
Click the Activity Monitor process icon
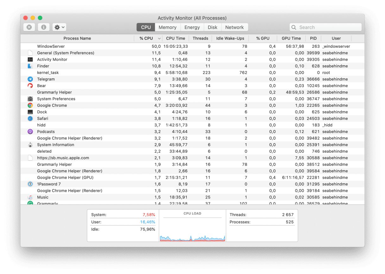[30, 59]
